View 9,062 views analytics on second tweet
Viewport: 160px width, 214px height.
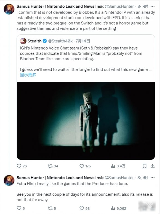pos(118,208)
